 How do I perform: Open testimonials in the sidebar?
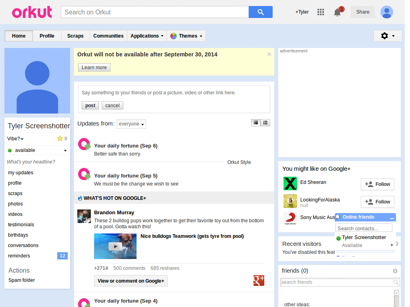(x=21, y=225)
